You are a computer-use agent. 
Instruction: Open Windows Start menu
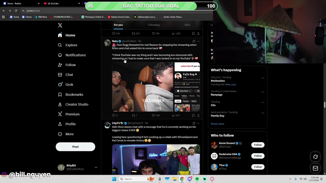pyautogui.click(x=114, y=179)
